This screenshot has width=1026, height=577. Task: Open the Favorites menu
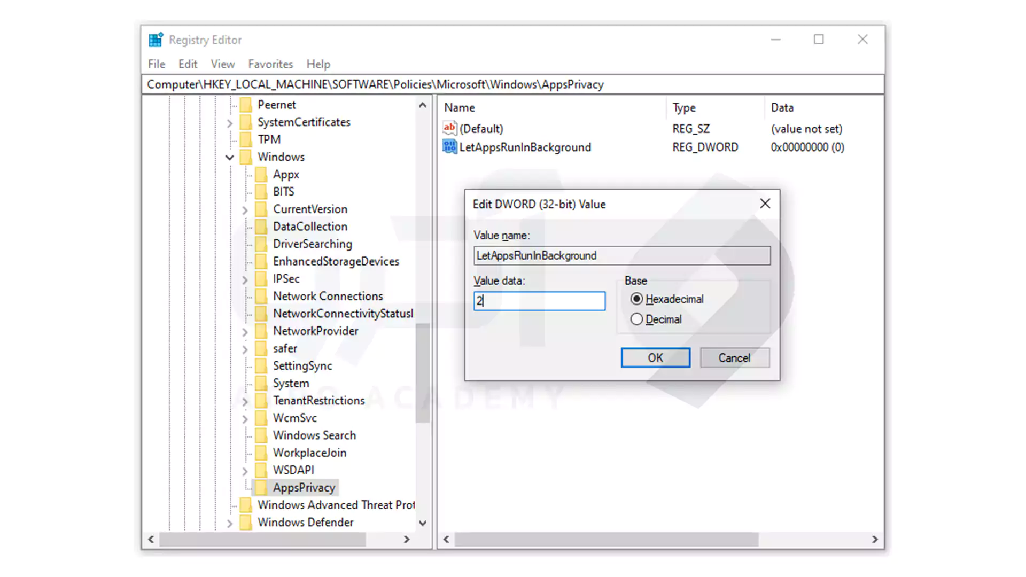(270, 64)
